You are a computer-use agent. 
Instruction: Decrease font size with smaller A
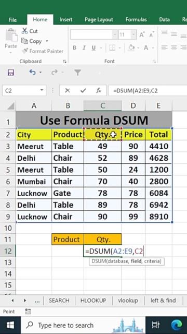pos(151,35)
